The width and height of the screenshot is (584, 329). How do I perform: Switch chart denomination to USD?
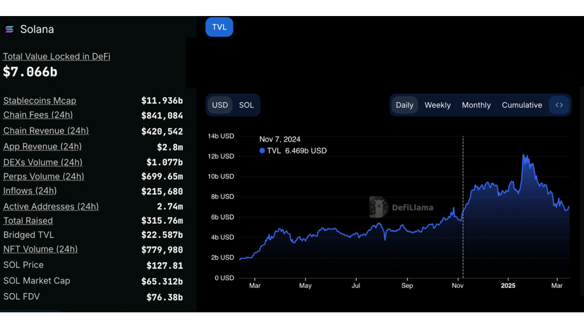[x=220, y=105]
